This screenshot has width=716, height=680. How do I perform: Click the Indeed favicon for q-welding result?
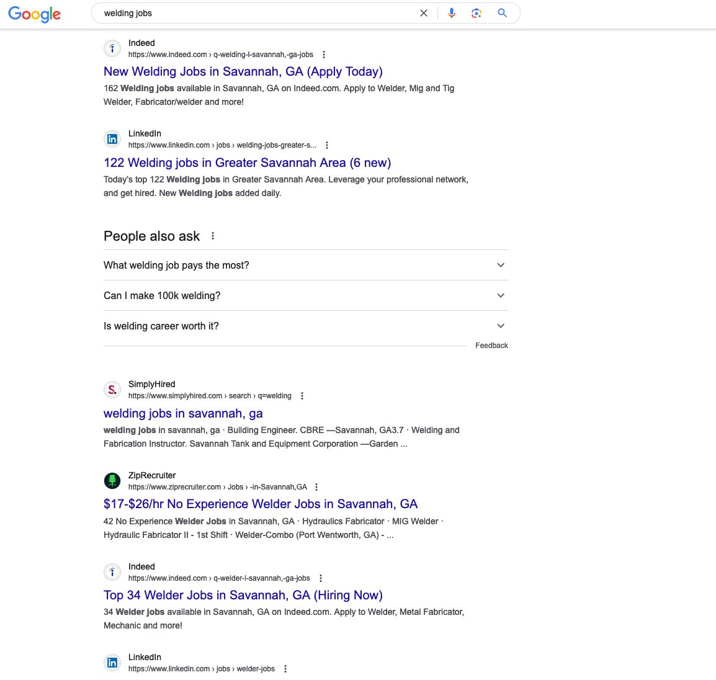(112, 48)
